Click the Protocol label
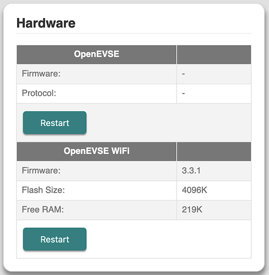The image size is (269, 275). (x=39, y=93)
